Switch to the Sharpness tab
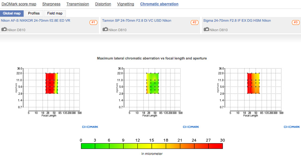This screenshot has width=301, height=158. pos(51,4)
